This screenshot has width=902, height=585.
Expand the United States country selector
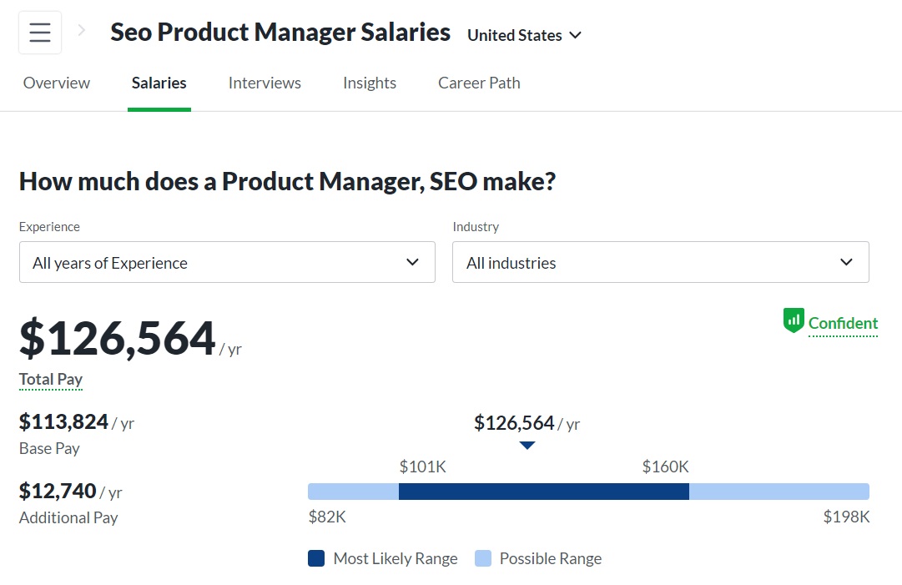point(523,35)
